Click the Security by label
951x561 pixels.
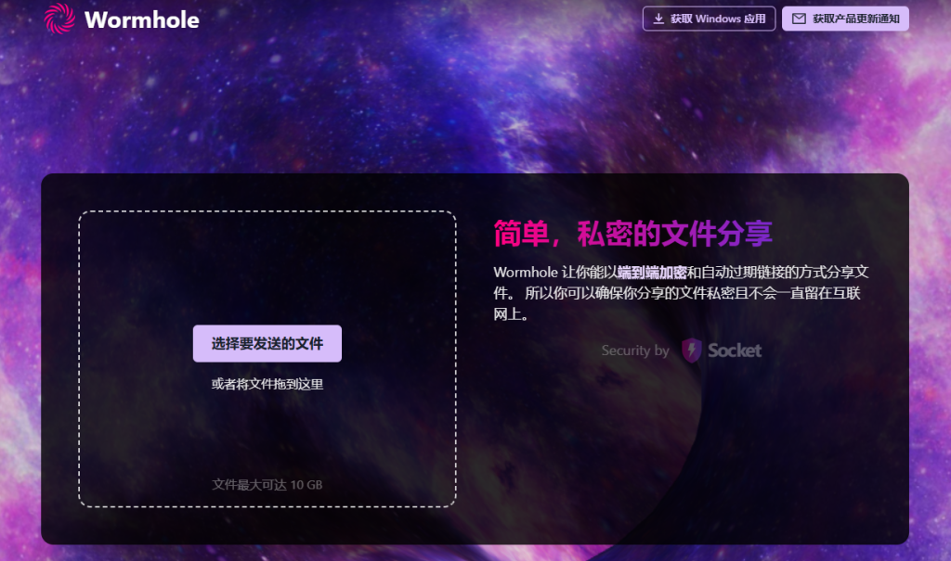coord(634,351)
